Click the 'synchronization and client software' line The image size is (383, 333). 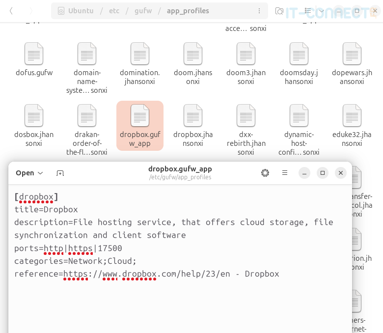point(100,235)
